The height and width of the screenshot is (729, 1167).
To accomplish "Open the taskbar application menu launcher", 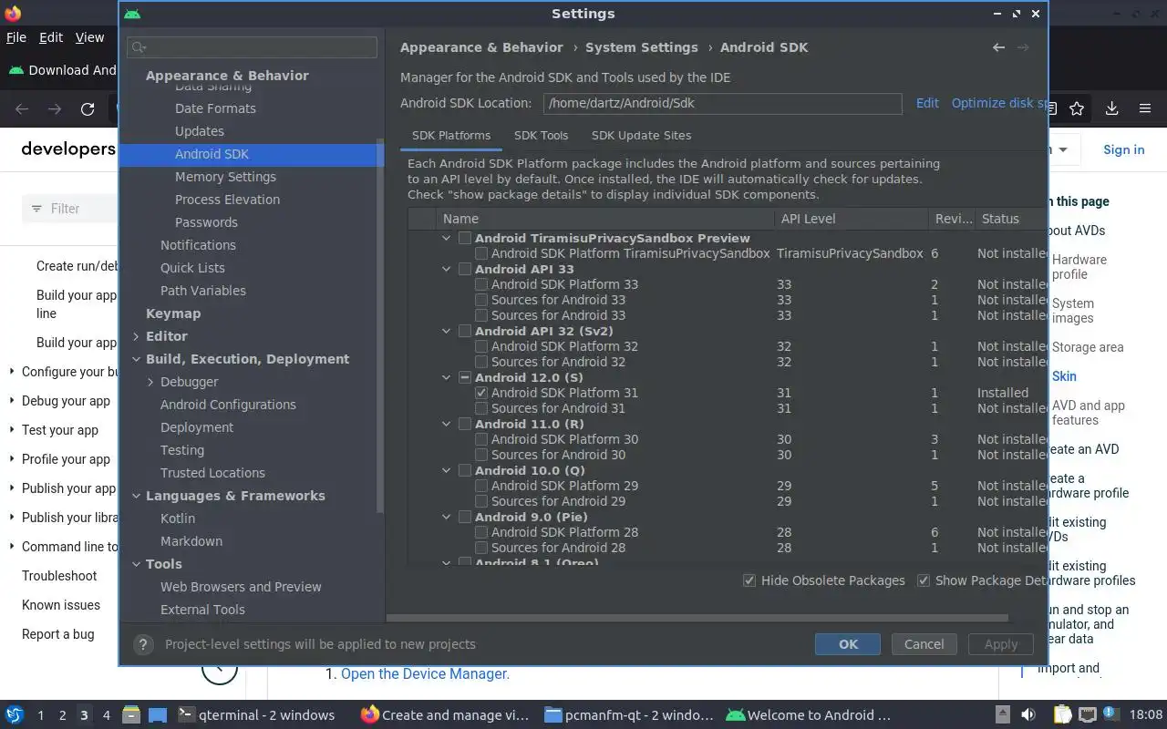I will (14, 715).
